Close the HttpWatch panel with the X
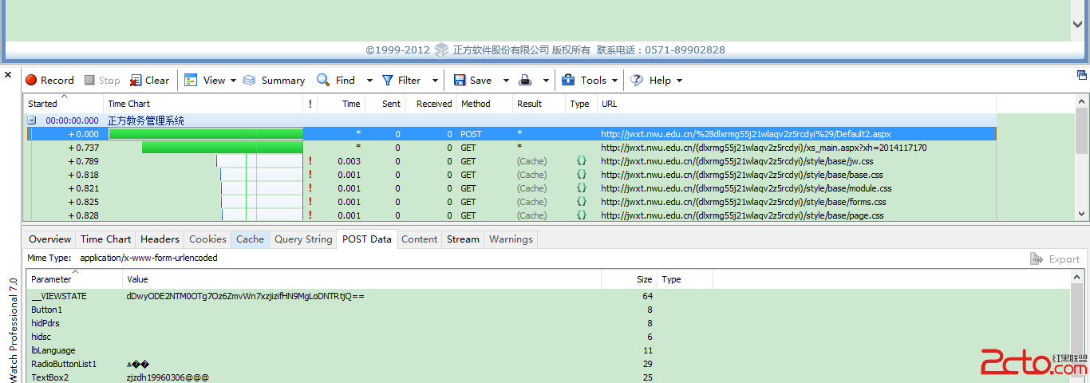The image size is (1090, 383). pos(8,75)
